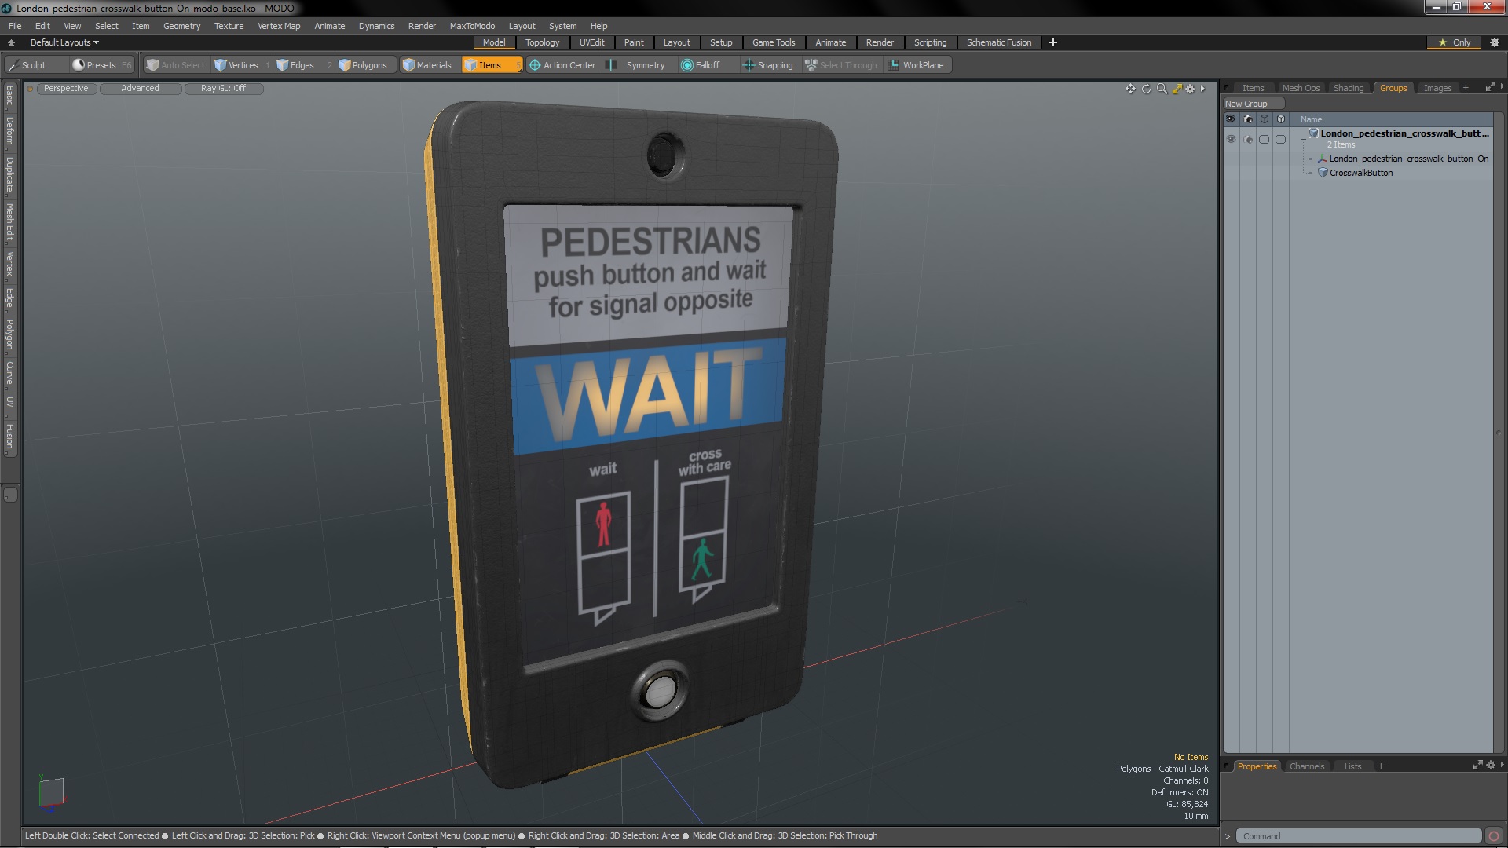1508x848 pixels.
Task: Open the Default Layouts dropdown
Action: (x=64, y=42)
